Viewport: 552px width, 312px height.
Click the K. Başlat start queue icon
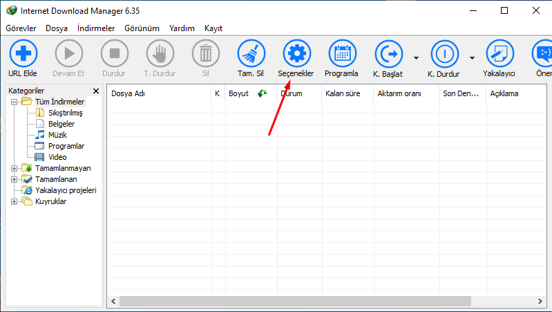point(389,54)
